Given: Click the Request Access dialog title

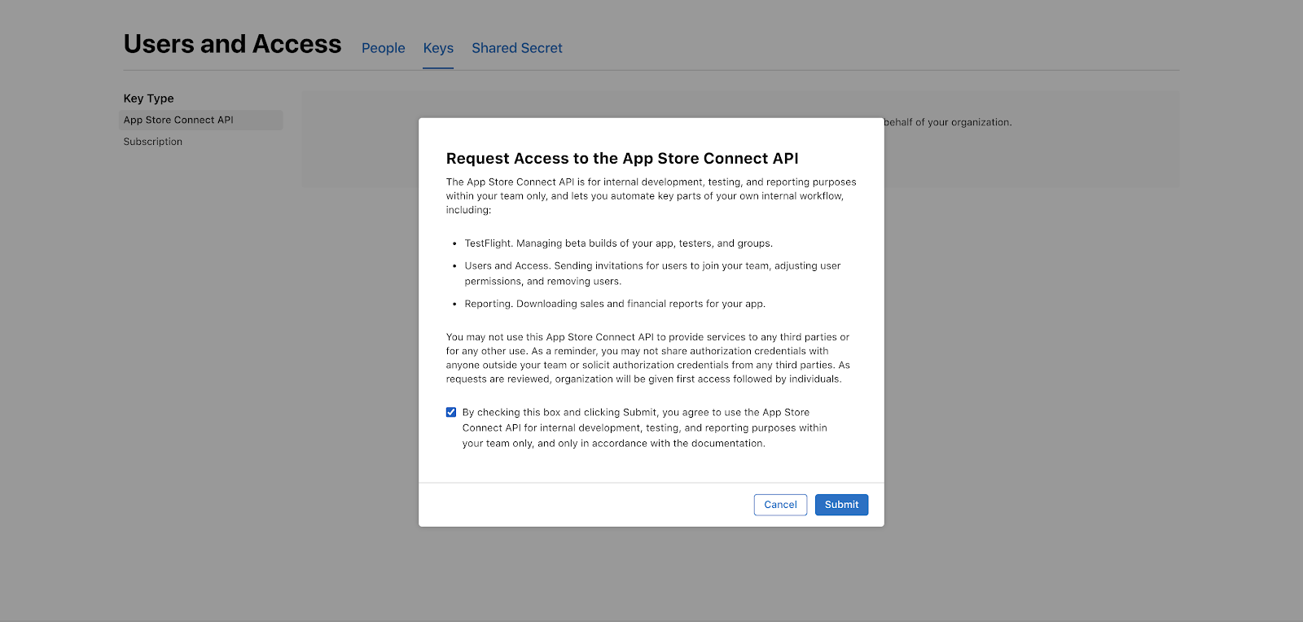Looking at the screenshot, I should click(x=622, y=159).
